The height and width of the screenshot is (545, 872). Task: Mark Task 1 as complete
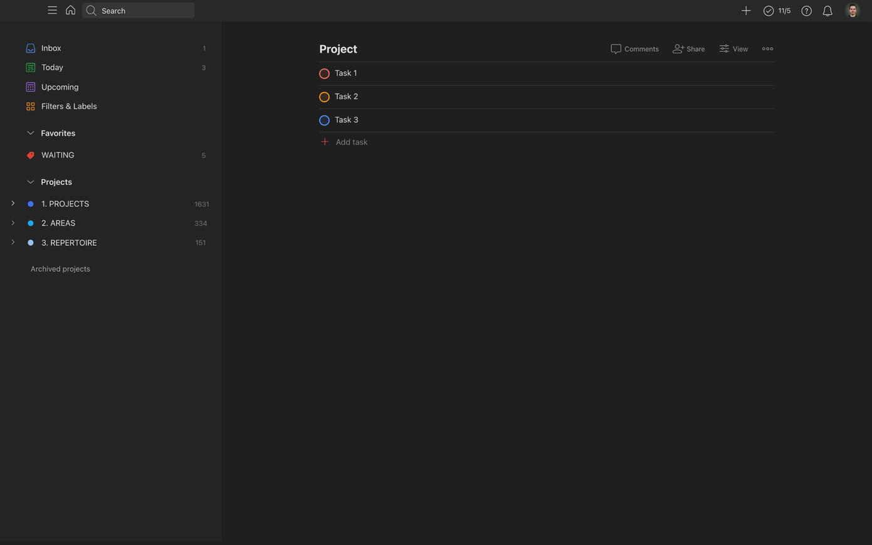click(324, 73)
